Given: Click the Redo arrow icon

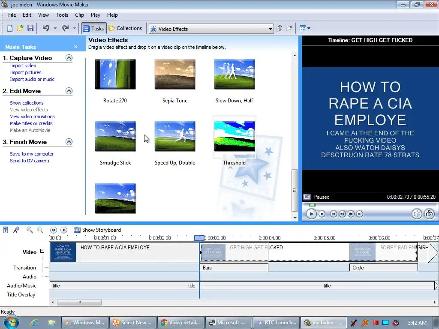Looking at the screenshot, I should [x=66, y=28].
